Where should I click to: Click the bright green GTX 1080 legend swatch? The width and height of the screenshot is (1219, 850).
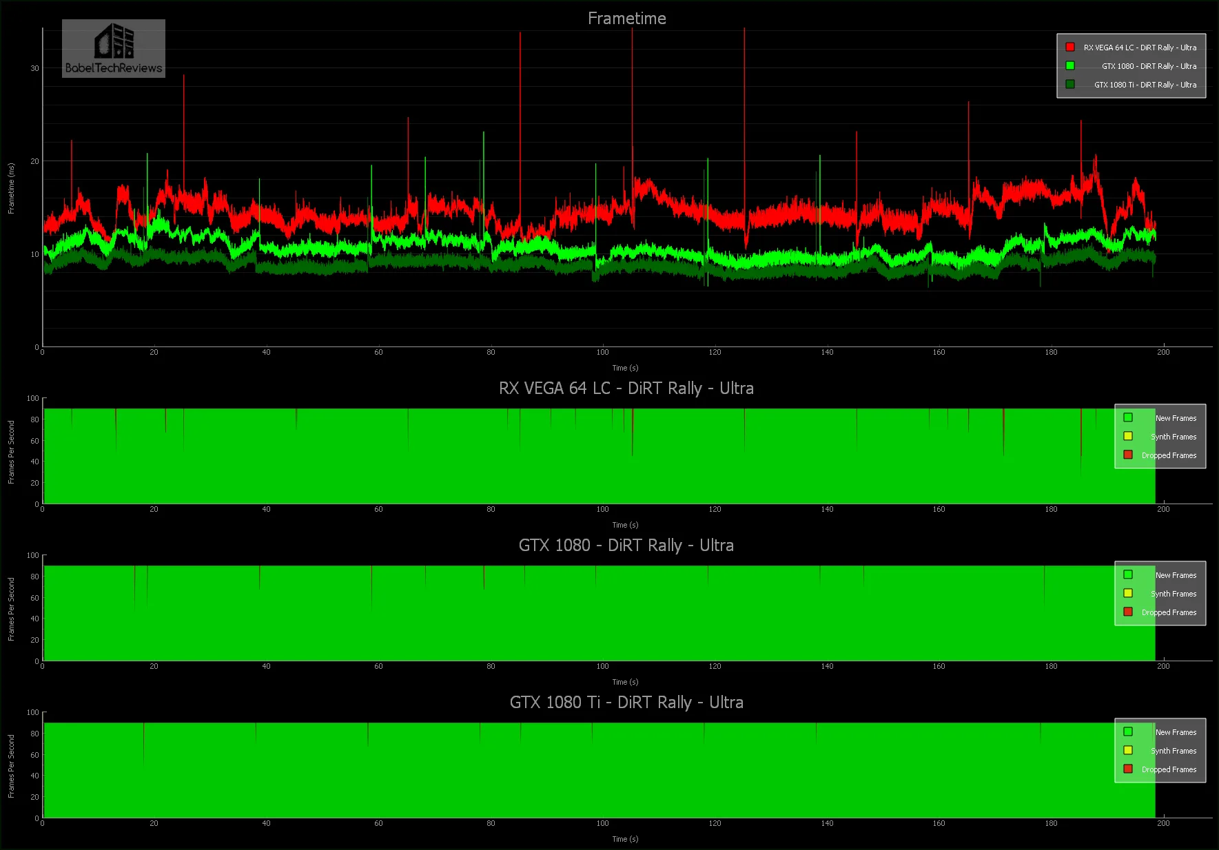pos(1070,66)
